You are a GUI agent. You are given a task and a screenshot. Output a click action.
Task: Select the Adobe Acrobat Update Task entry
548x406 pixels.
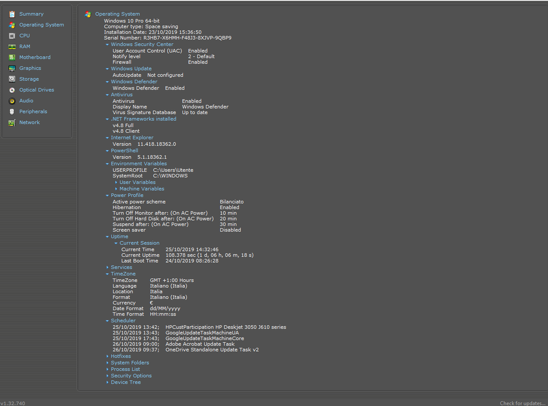(x=174, y=344)
